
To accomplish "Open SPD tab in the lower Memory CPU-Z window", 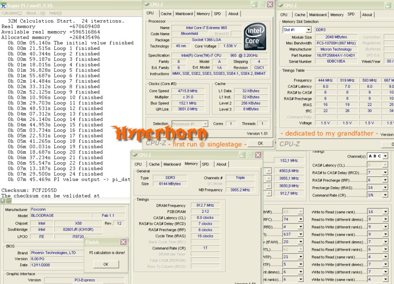I will 205,164.
